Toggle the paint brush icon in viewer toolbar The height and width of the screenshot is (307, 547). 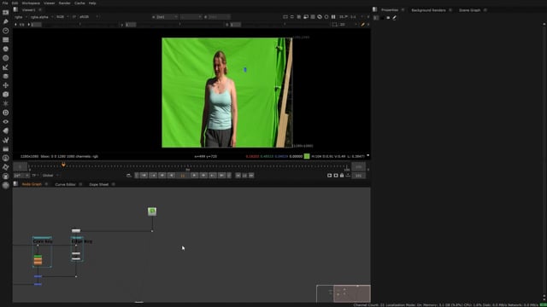(362, 25)
